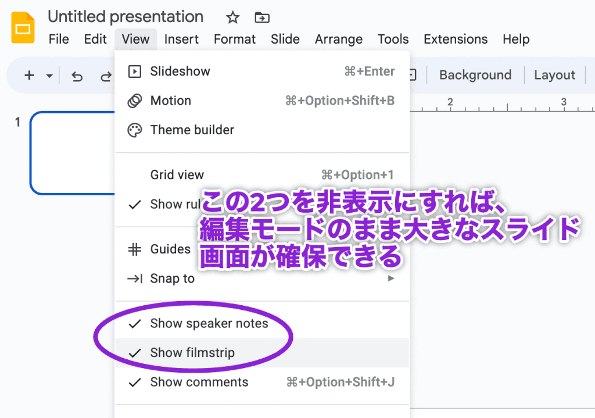The width and height of the screenshot is (595, 418).
Task: Star the Untitled presentation
Action: click(x=232, y=17)
